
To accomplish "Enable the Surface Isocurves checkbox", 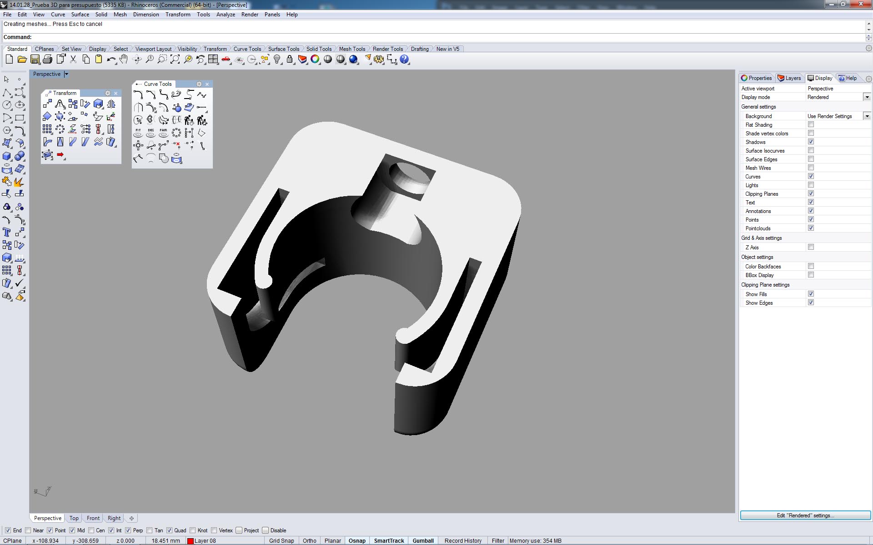I will pyautogui.click(x=811, y=150).
